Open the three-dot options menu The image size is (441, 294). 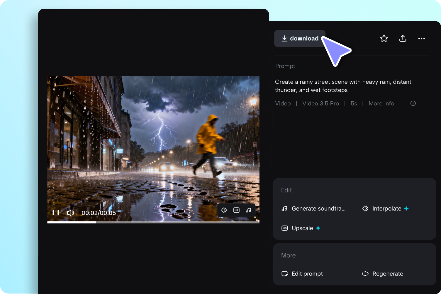coord(421,38)
